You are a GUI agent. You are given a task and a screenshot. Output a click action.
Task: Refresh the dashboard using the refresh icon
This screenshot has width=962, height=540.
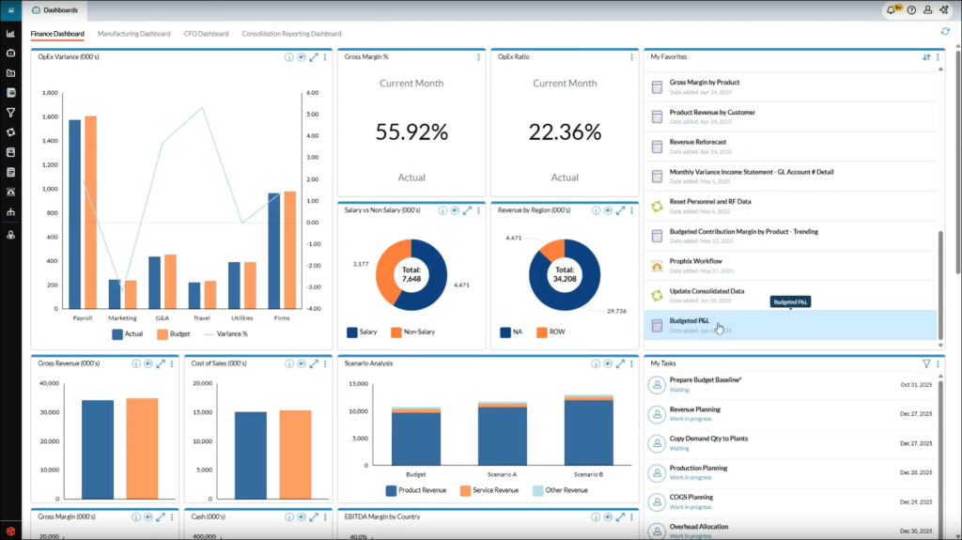tap(945, 32)
